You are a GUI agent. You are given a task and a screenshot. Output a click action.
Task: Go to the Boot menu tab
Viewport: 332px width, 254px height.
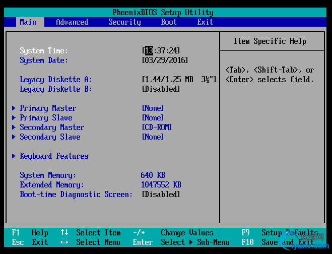tap(169, 22)
